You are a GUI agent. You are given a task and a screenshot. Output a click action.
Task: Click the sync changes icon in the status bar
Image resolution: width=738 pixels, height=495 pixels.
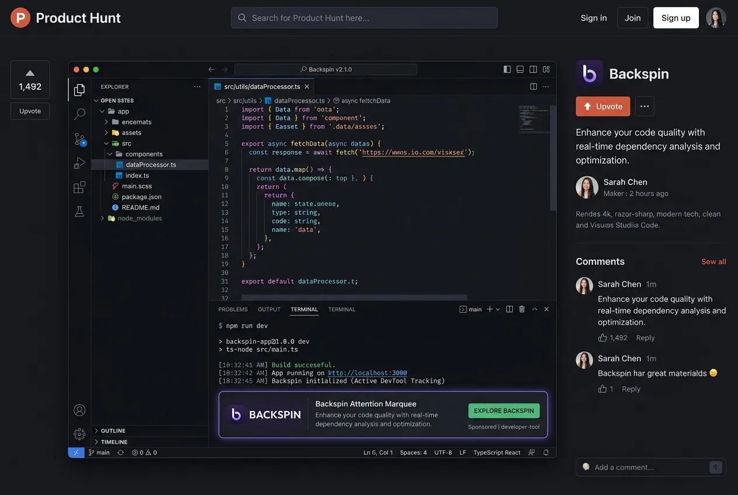(x=121, y=452)
